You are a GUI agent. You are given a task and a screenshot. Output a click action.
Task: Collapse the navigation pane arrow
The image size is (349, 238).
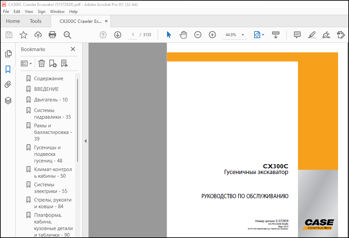[x=86, y=141]
